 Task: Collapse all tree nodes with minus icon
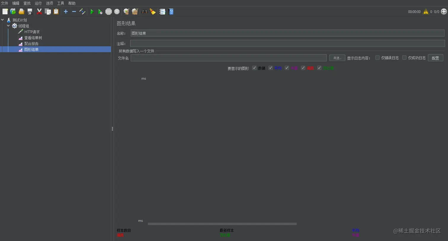click(x=74, y=12)
